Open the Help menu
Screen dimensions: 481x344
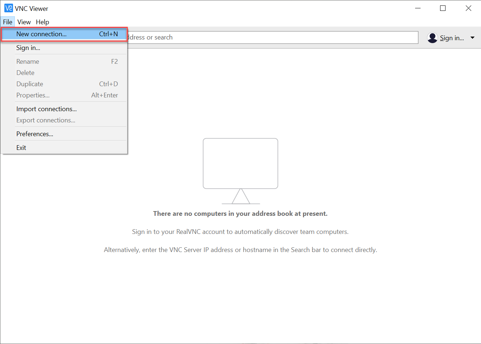[x=42, y=22]
